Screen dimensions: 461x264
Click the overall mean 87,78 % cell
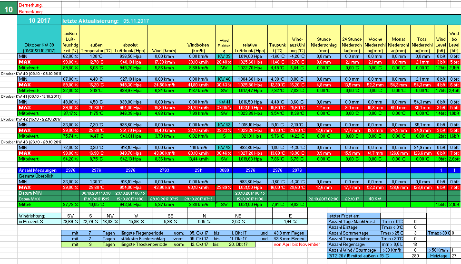point(70,205)
